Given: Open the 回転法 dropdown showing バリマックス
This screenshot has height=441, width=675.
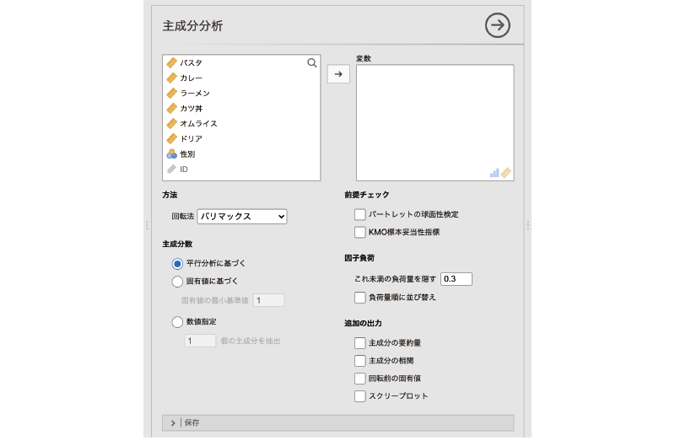Looking at the screenshot, I should (242, 217).
